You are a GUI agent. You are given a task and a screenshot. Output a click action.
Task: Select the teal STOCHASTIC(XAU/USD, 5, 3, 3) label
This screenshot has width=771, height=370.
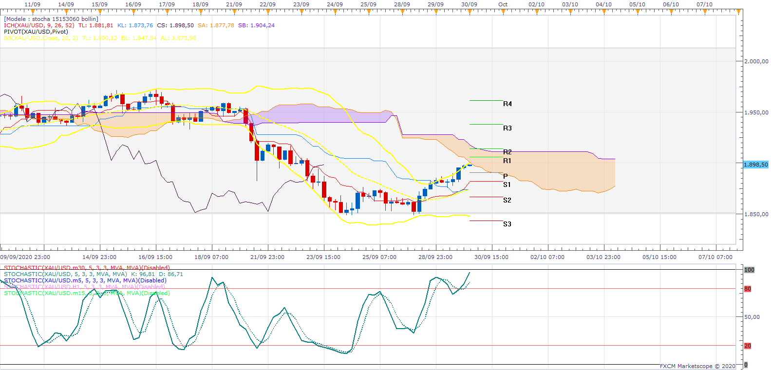click(65, 274)
